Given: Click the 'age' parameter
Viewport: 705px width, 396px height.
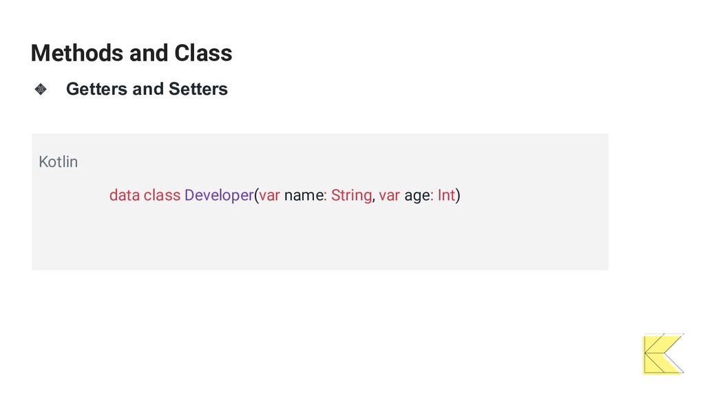Looking at the screenshot, I should point(418,196).
